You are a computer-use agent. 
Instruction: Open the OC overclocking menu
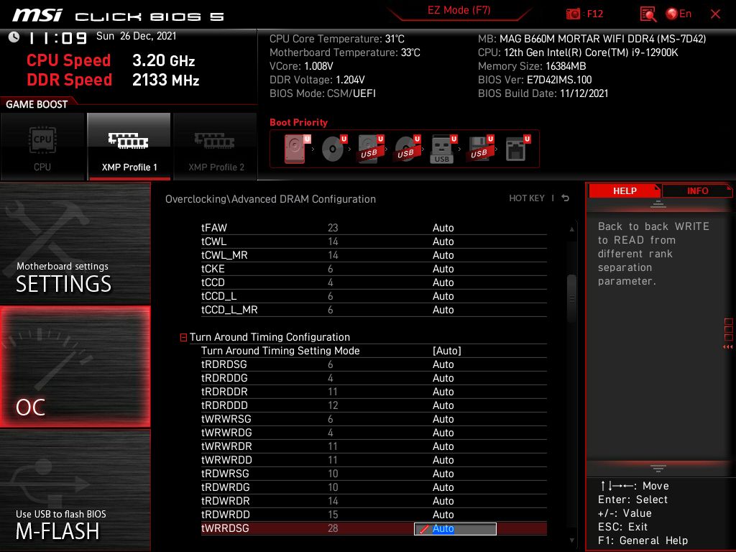(x=75, y=367)
